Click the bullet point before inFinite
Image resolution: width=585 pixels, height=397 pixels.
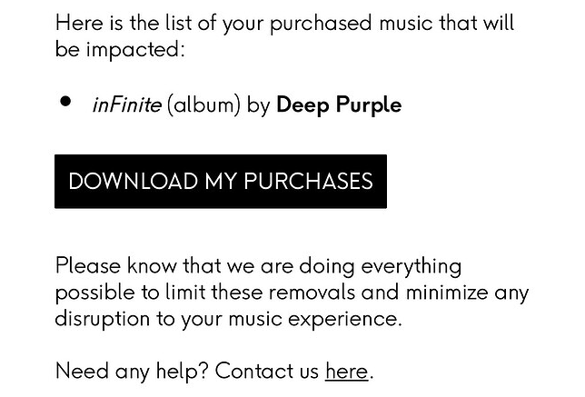[65, 102]
